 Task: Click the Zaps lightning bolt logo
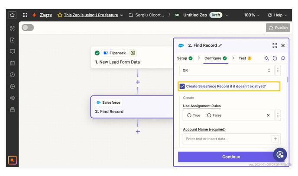tap(34, 15)
